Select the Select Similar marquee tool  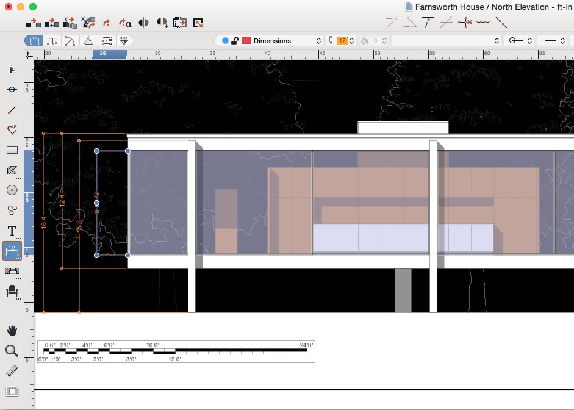[12, 391]
